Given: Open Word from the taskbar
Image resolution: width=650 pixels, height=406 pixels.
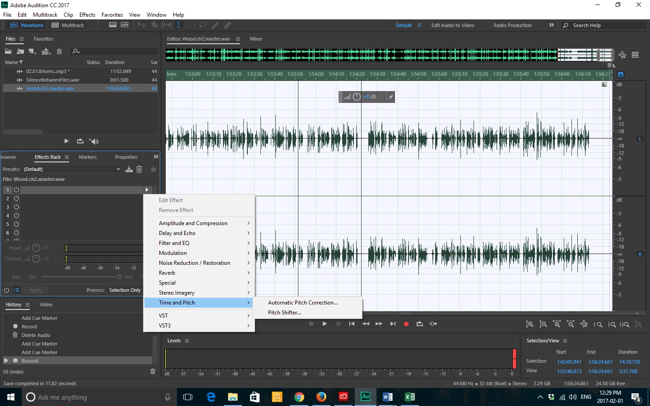Looking at the screenshot, I should point(387,397).
